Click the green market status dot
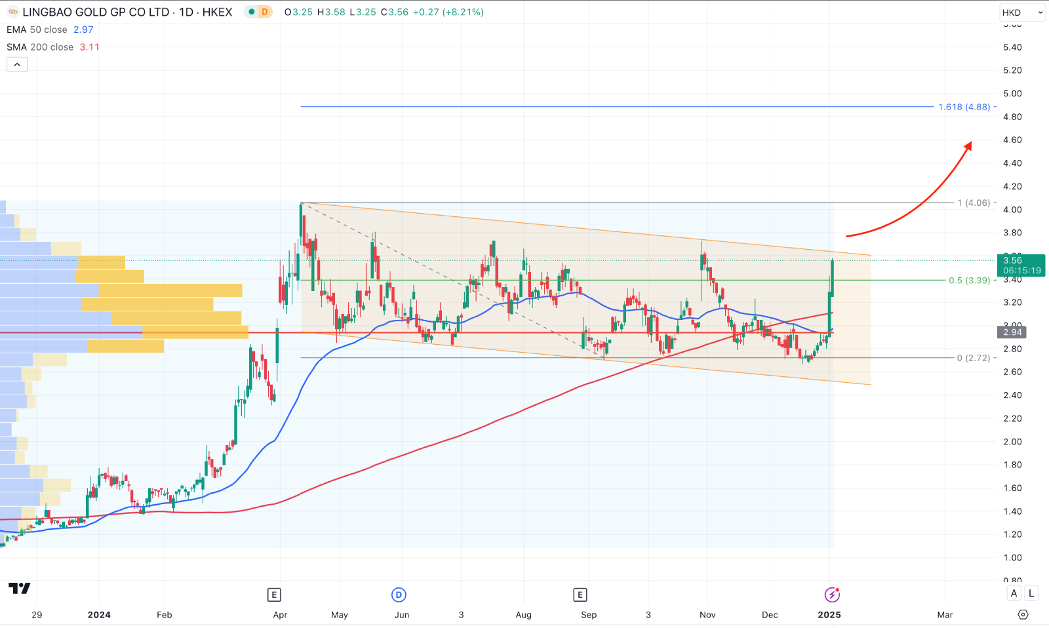 251,12
